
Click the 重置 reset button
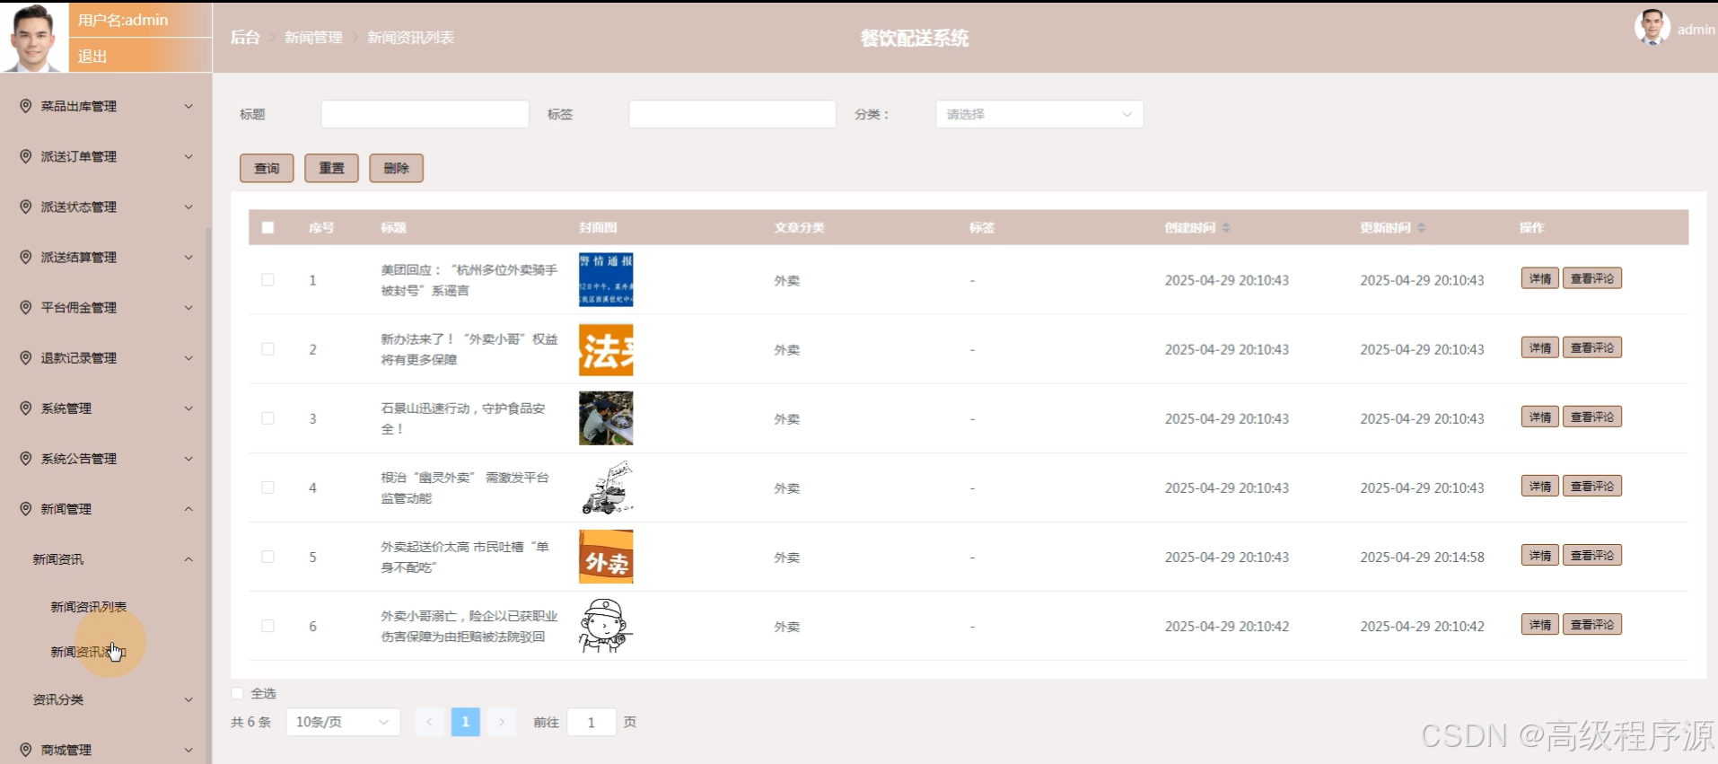pos(331,168)
